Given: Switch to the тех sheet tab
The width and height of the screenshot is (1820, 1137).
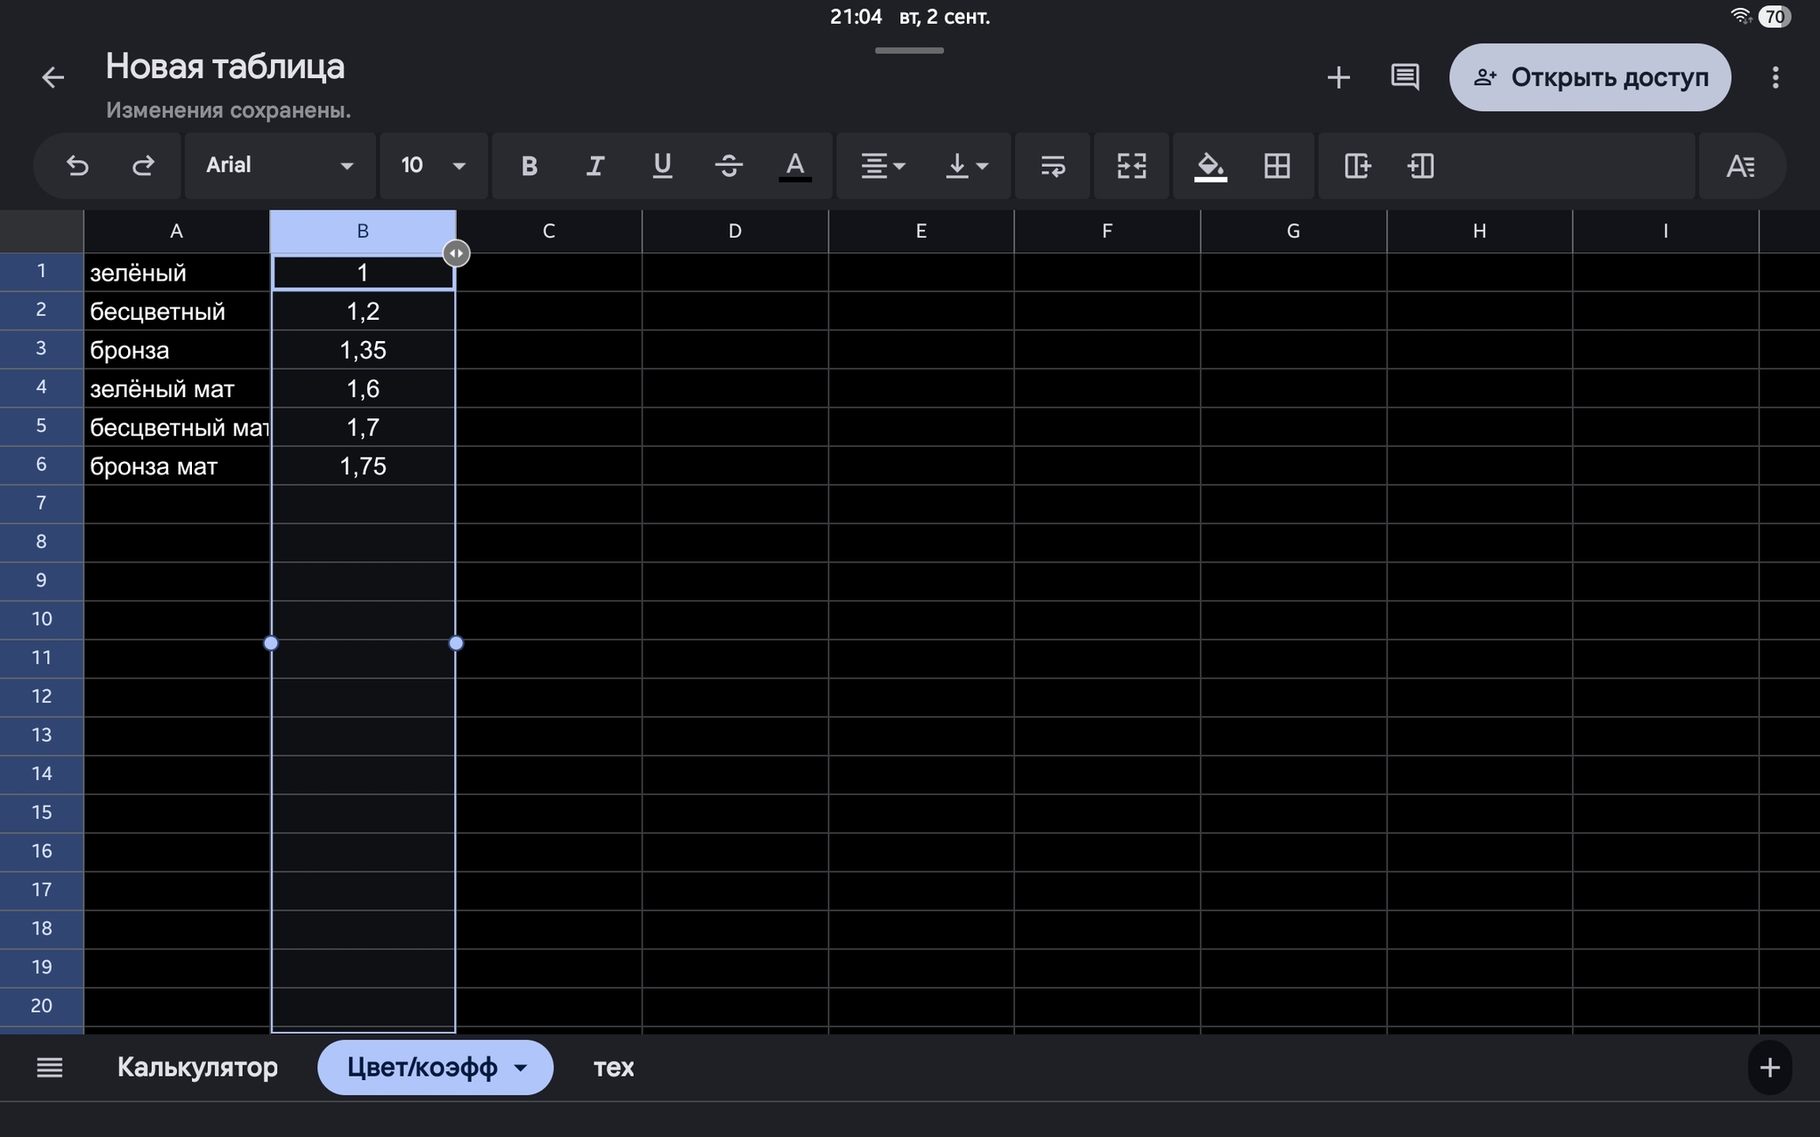Looking at the screenshot, I should click(613, 1067).
